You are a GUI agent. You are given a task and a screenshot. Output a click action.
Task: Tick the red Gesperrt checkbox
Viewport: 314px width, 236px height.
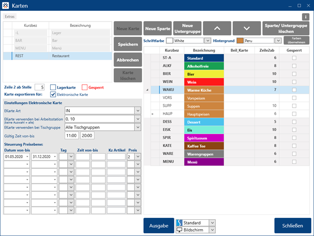tap(85, 87)
